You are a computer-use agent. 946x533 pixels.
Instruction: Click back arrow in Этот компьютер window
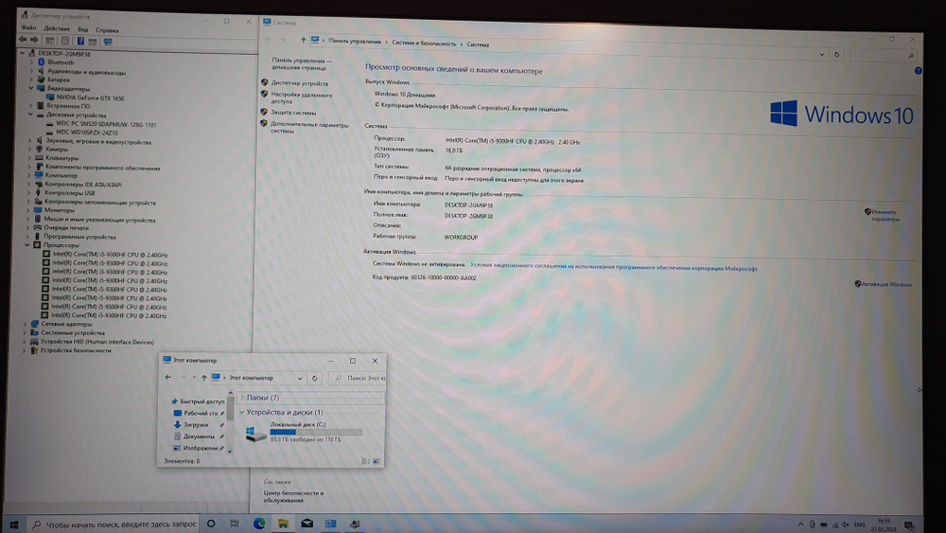(x=168, y=377)
